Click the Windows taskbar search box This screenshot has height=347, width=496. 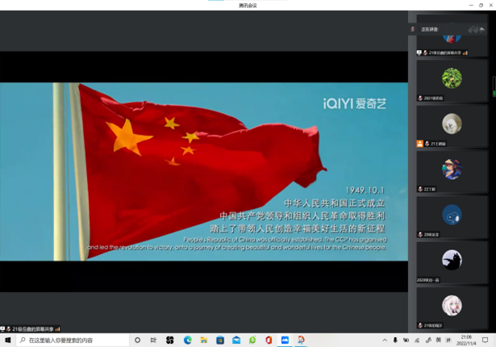(73, 341)
